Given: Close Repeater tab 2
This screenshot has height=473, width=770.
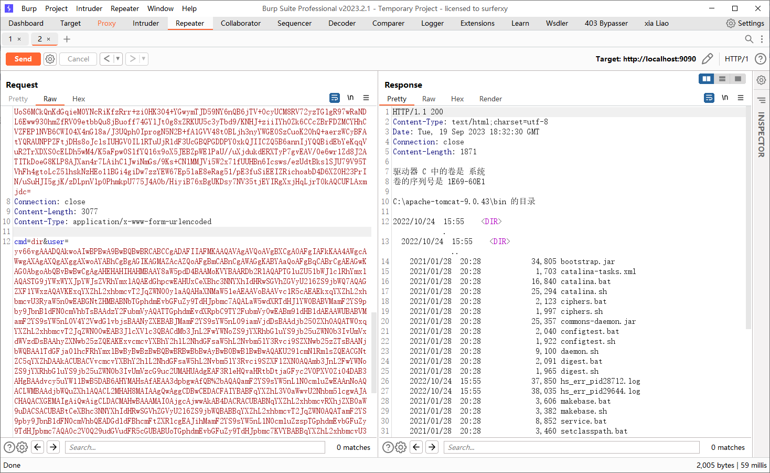Looking at the screenshot, I should (49, 39).
